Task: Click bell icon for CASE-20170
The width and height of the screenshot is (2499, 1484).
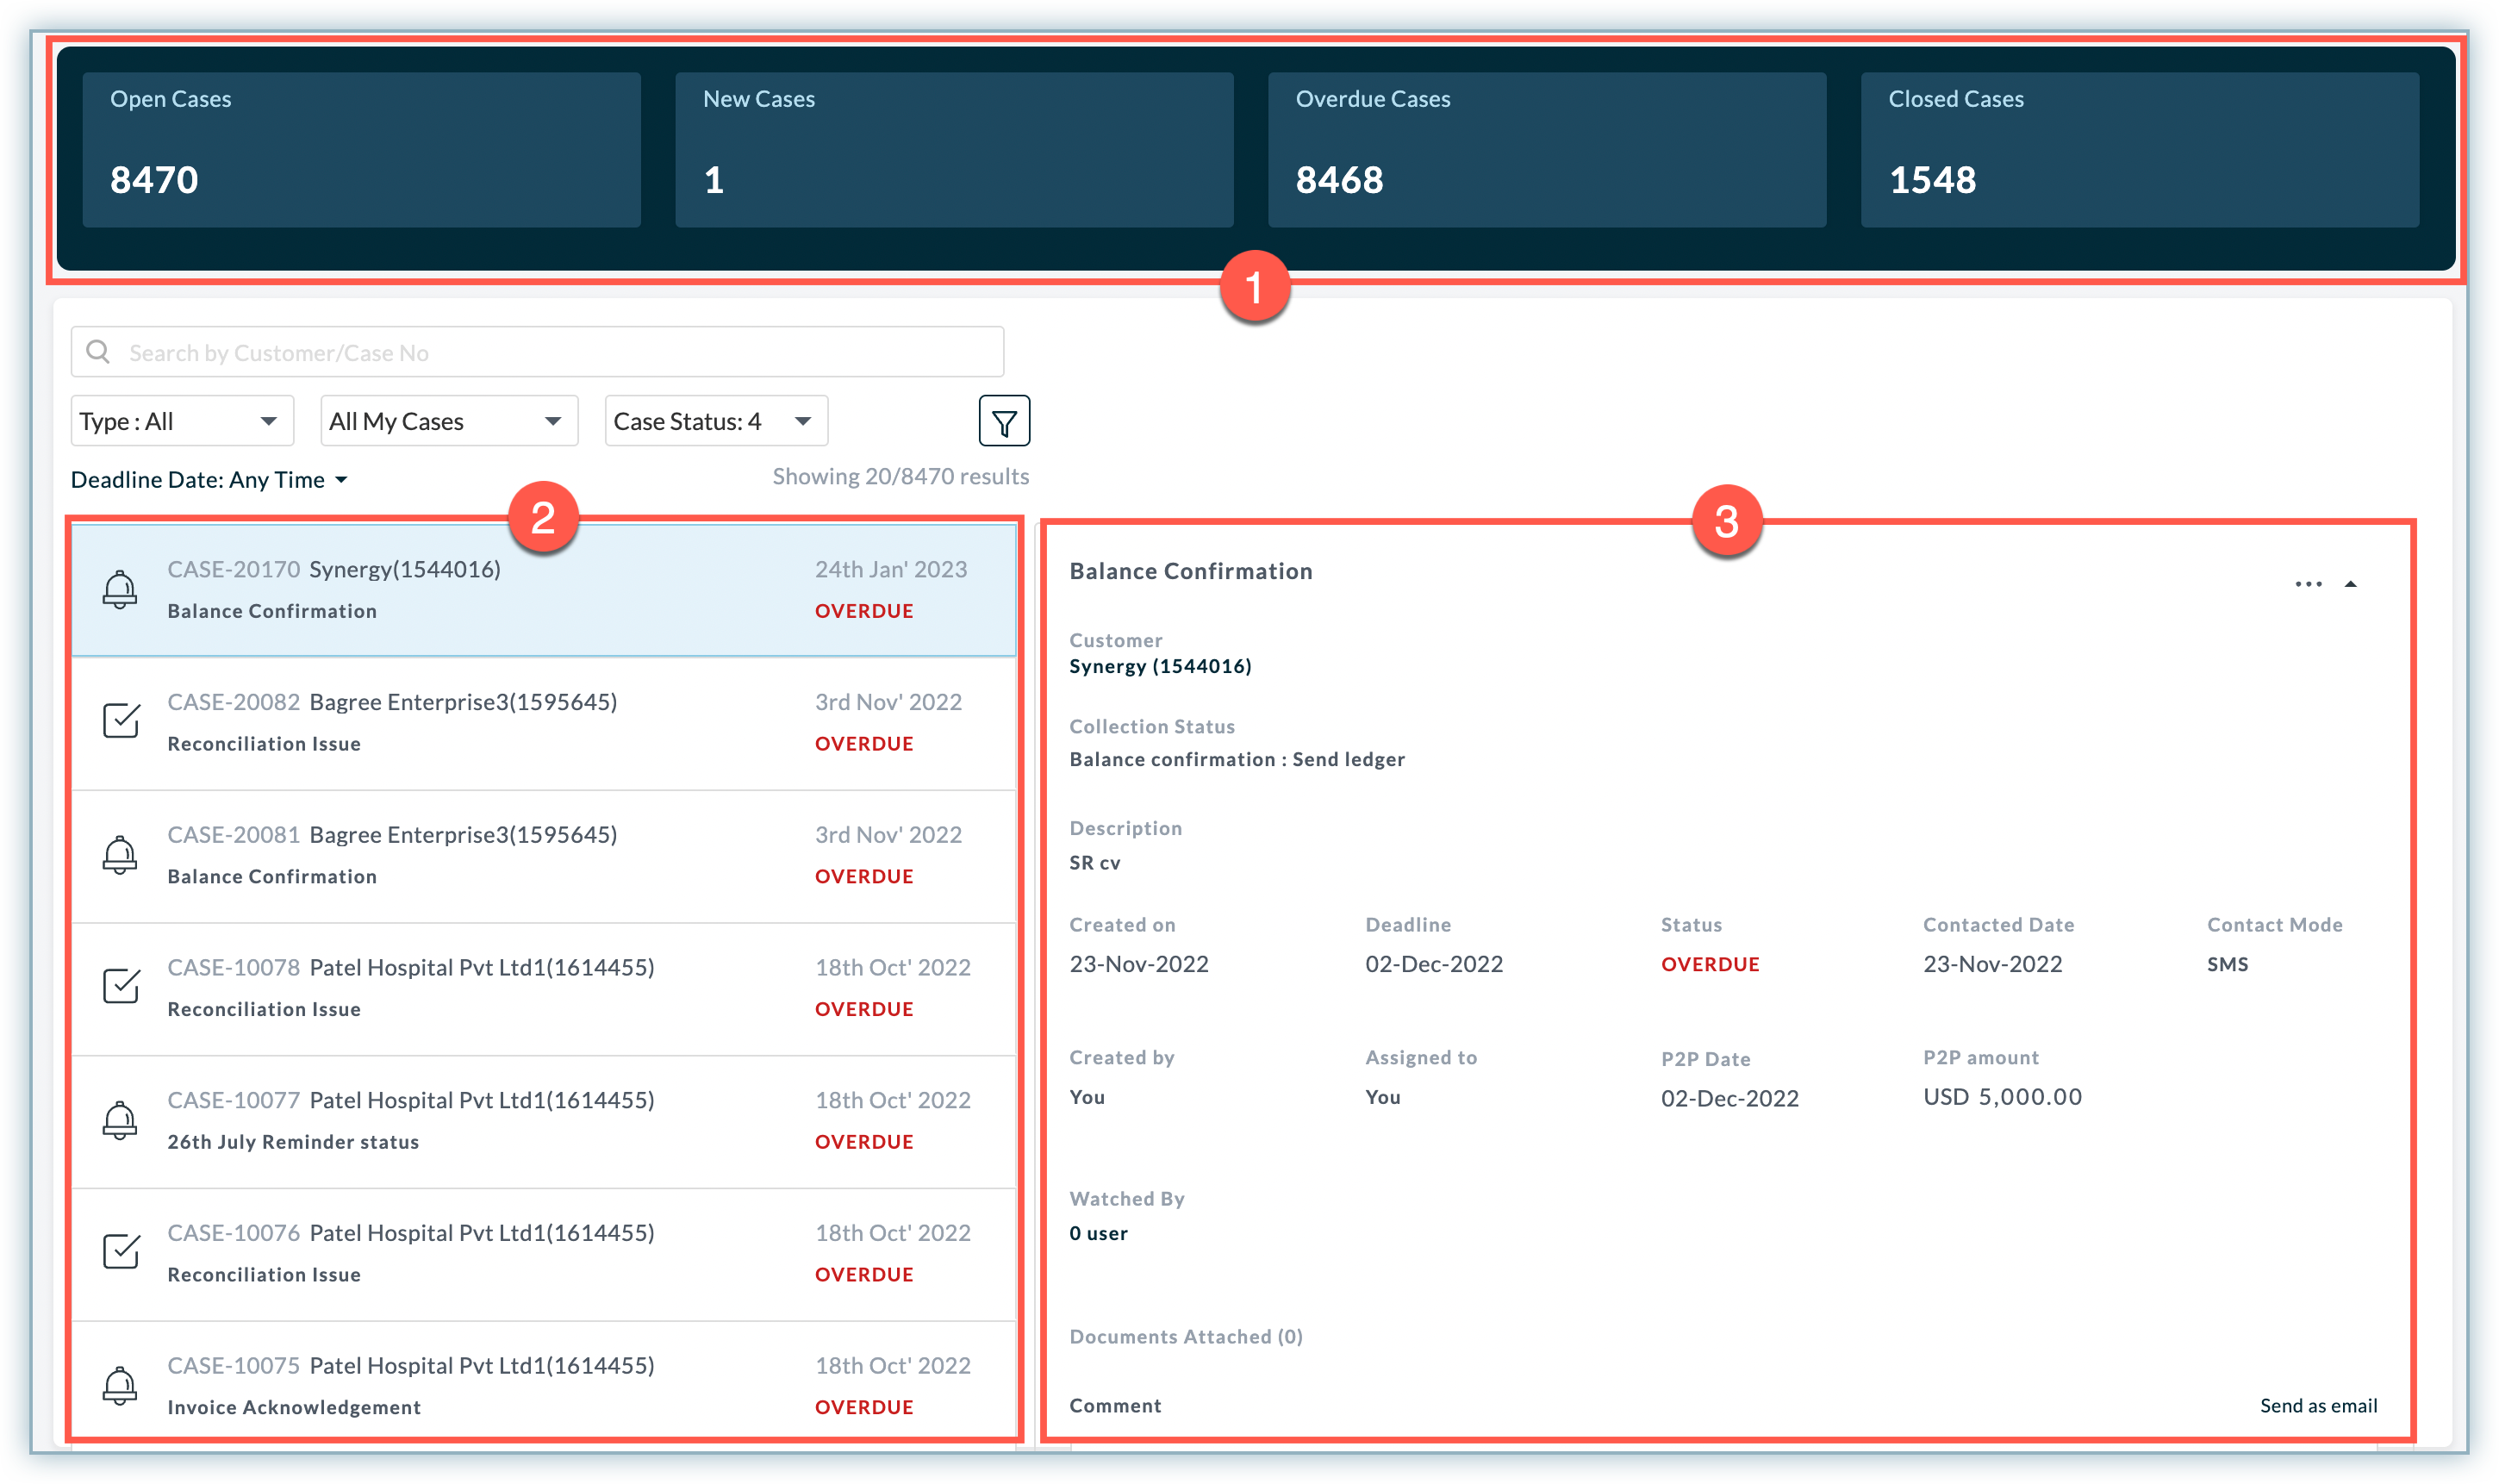Action: (x=120, y=589)
